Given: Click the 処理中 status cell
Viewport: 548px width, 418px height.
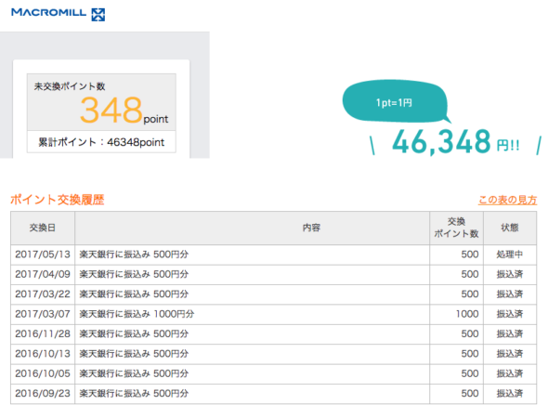Looking at the screenshot, I should tap(510, 255).
